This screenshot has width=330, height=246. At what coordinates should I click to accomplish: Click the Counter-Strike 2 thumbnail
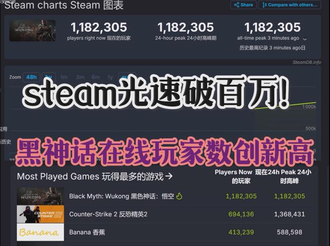click(40, 214)
